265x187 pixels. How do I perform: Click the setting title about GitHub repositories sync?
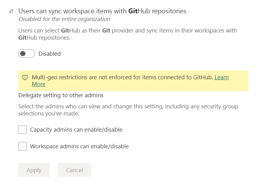102,11
